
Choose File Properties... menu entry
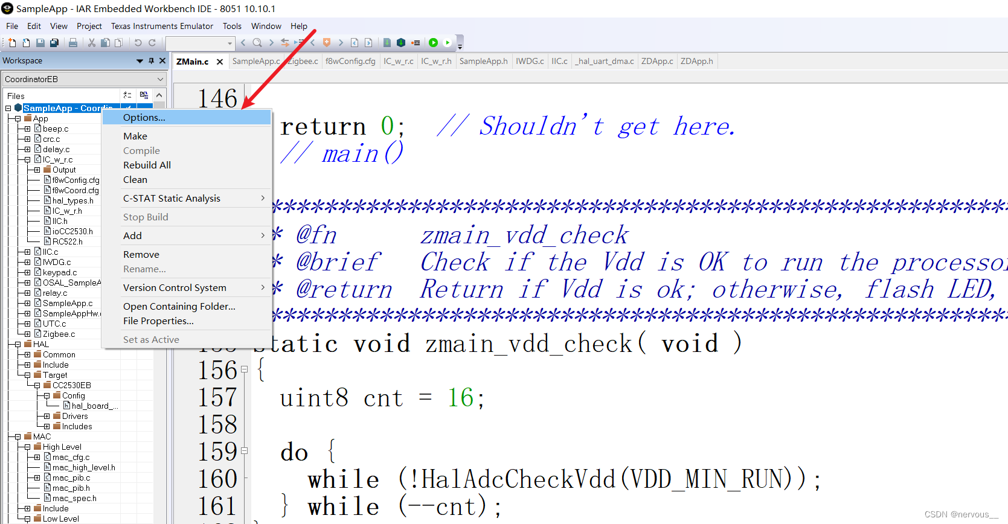(187, 321)
